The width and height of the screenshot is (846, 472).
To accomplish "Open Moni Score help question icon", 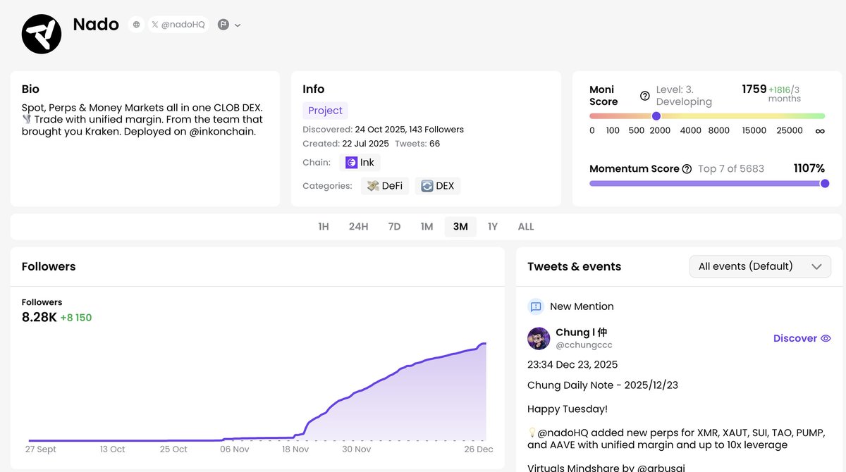I will click(644, 96).
